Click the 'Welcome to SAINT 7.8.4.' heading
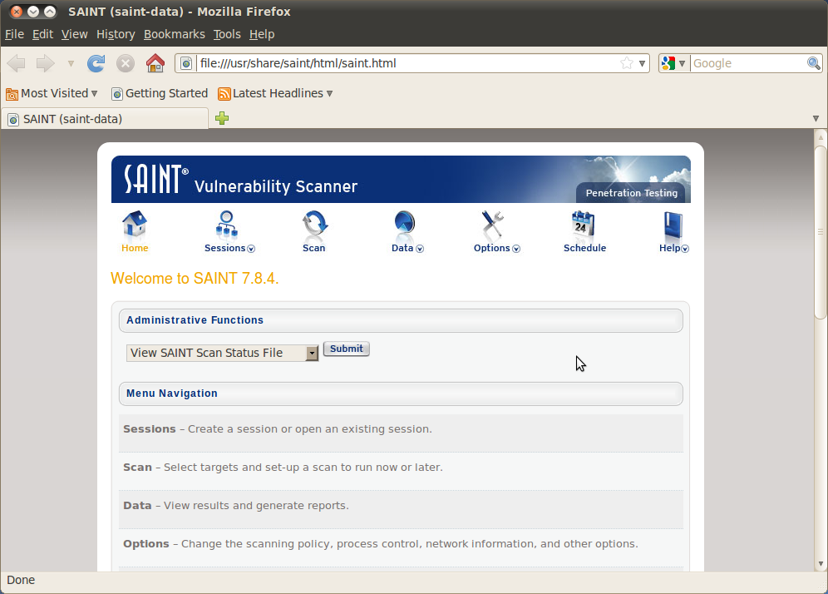 [195, 279]
